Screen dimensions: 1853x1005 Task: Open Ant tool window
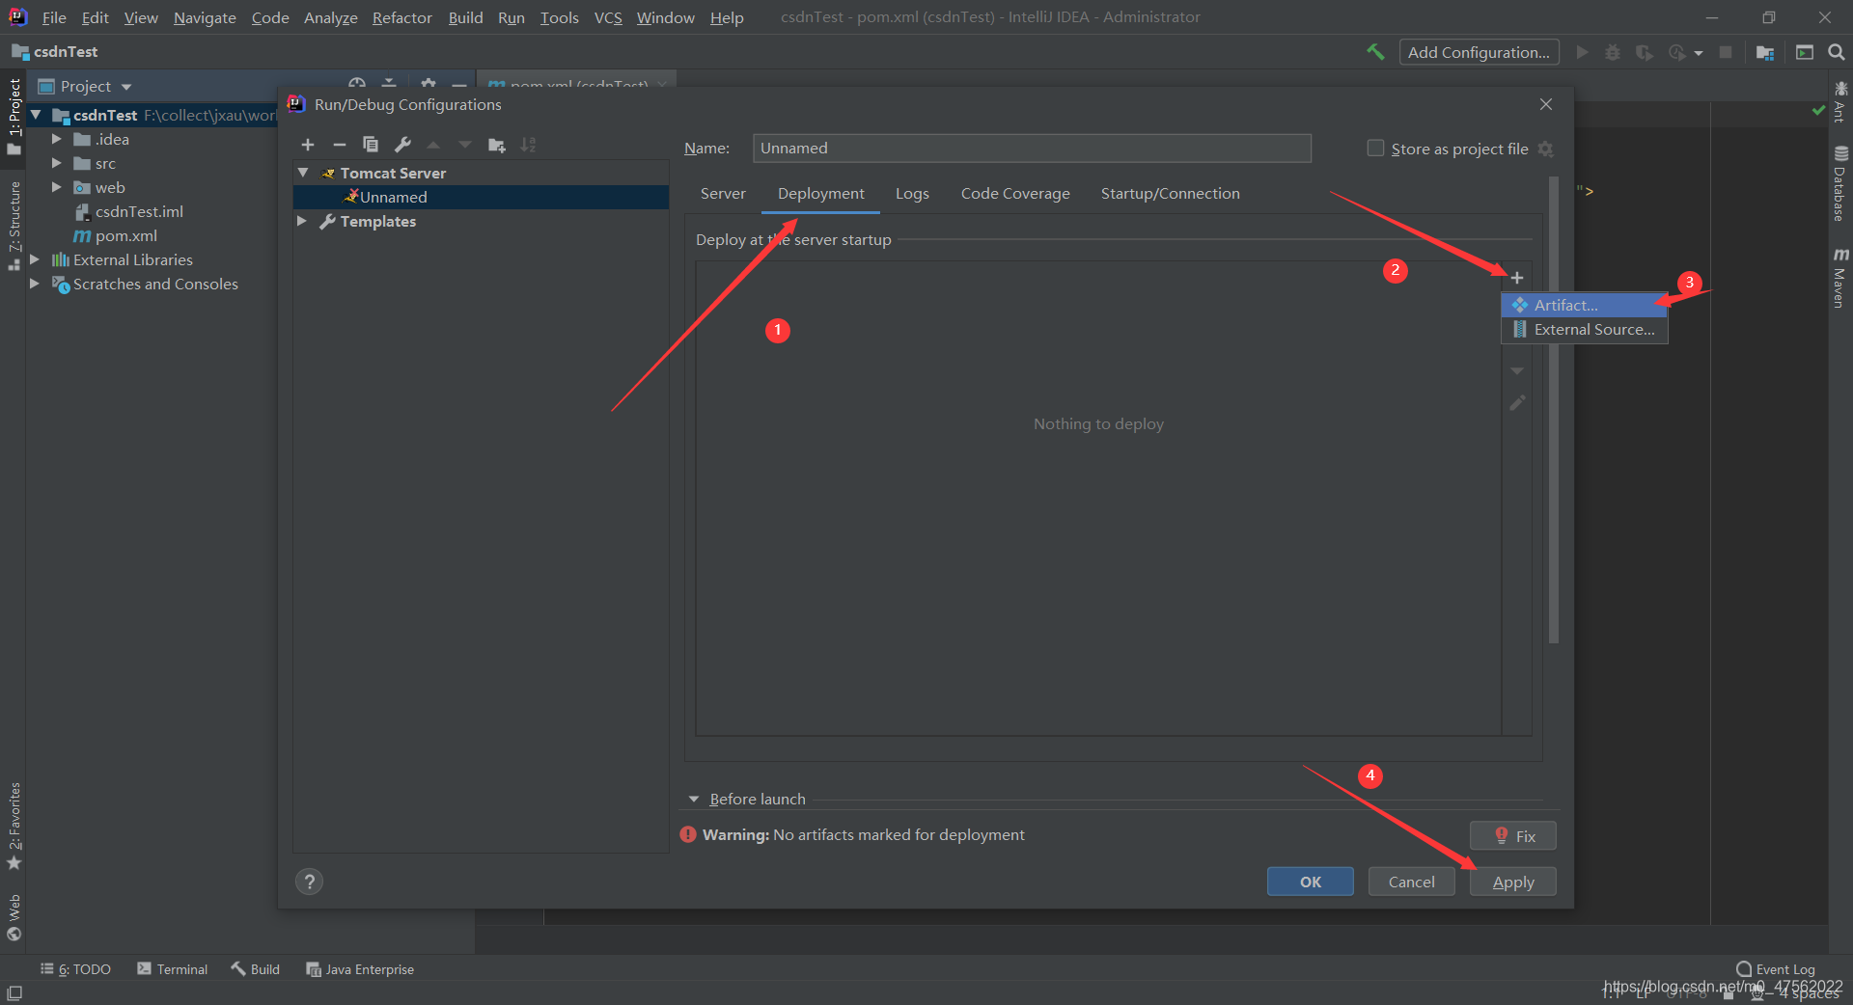[1840, 102]
